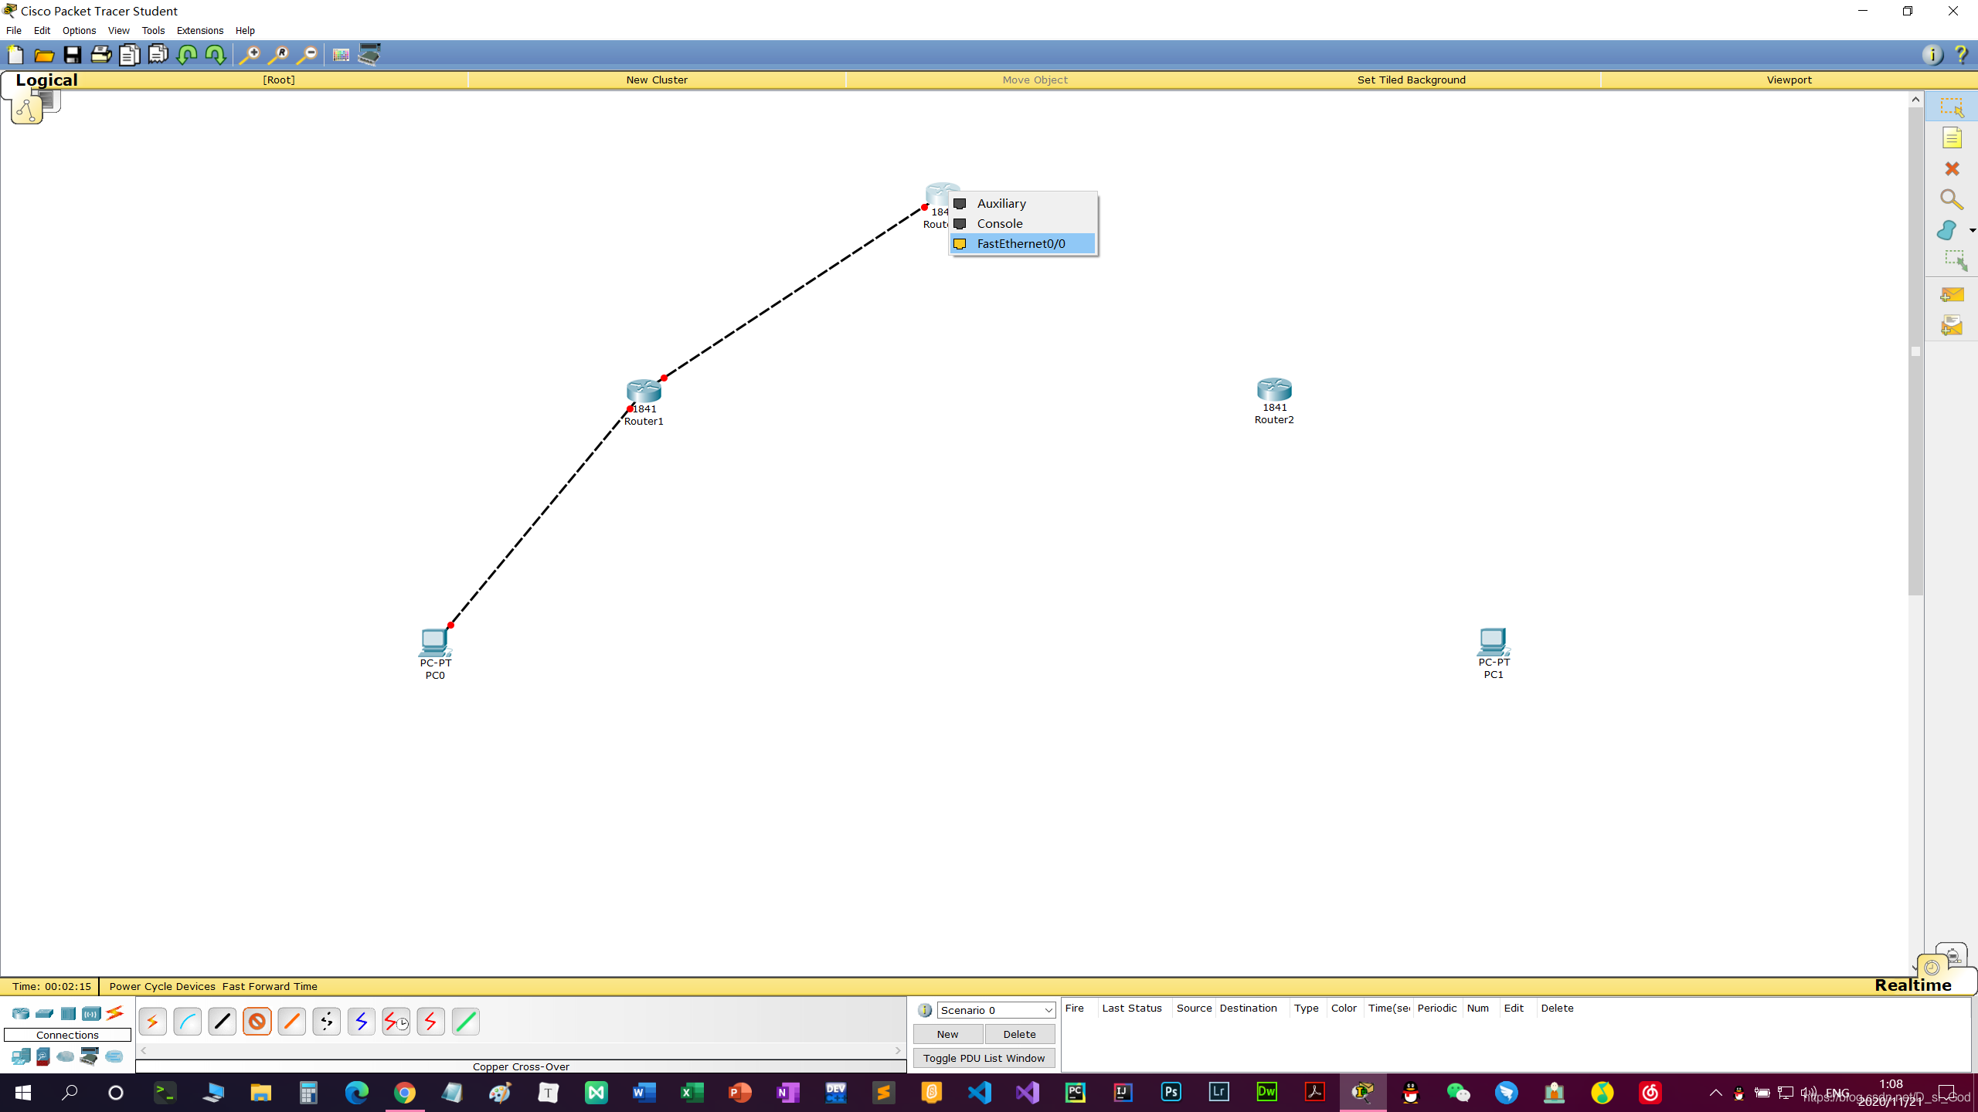Select automatic connection type lightning icon
This screenshot has width=1978, height=1112.
tap(153, 1022)
